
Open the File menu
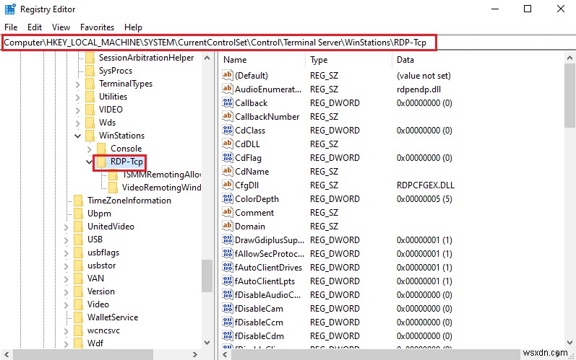11,27
